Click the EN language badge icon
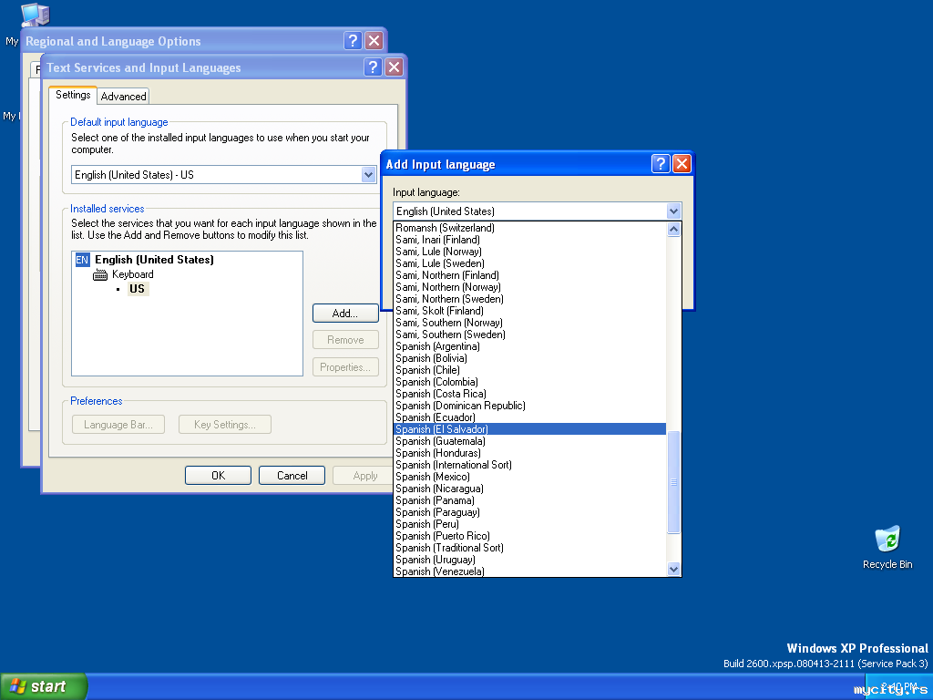Image resolution: width=933 pixels, height=700 pixels. pyautogui.click(x=82, y=260)
